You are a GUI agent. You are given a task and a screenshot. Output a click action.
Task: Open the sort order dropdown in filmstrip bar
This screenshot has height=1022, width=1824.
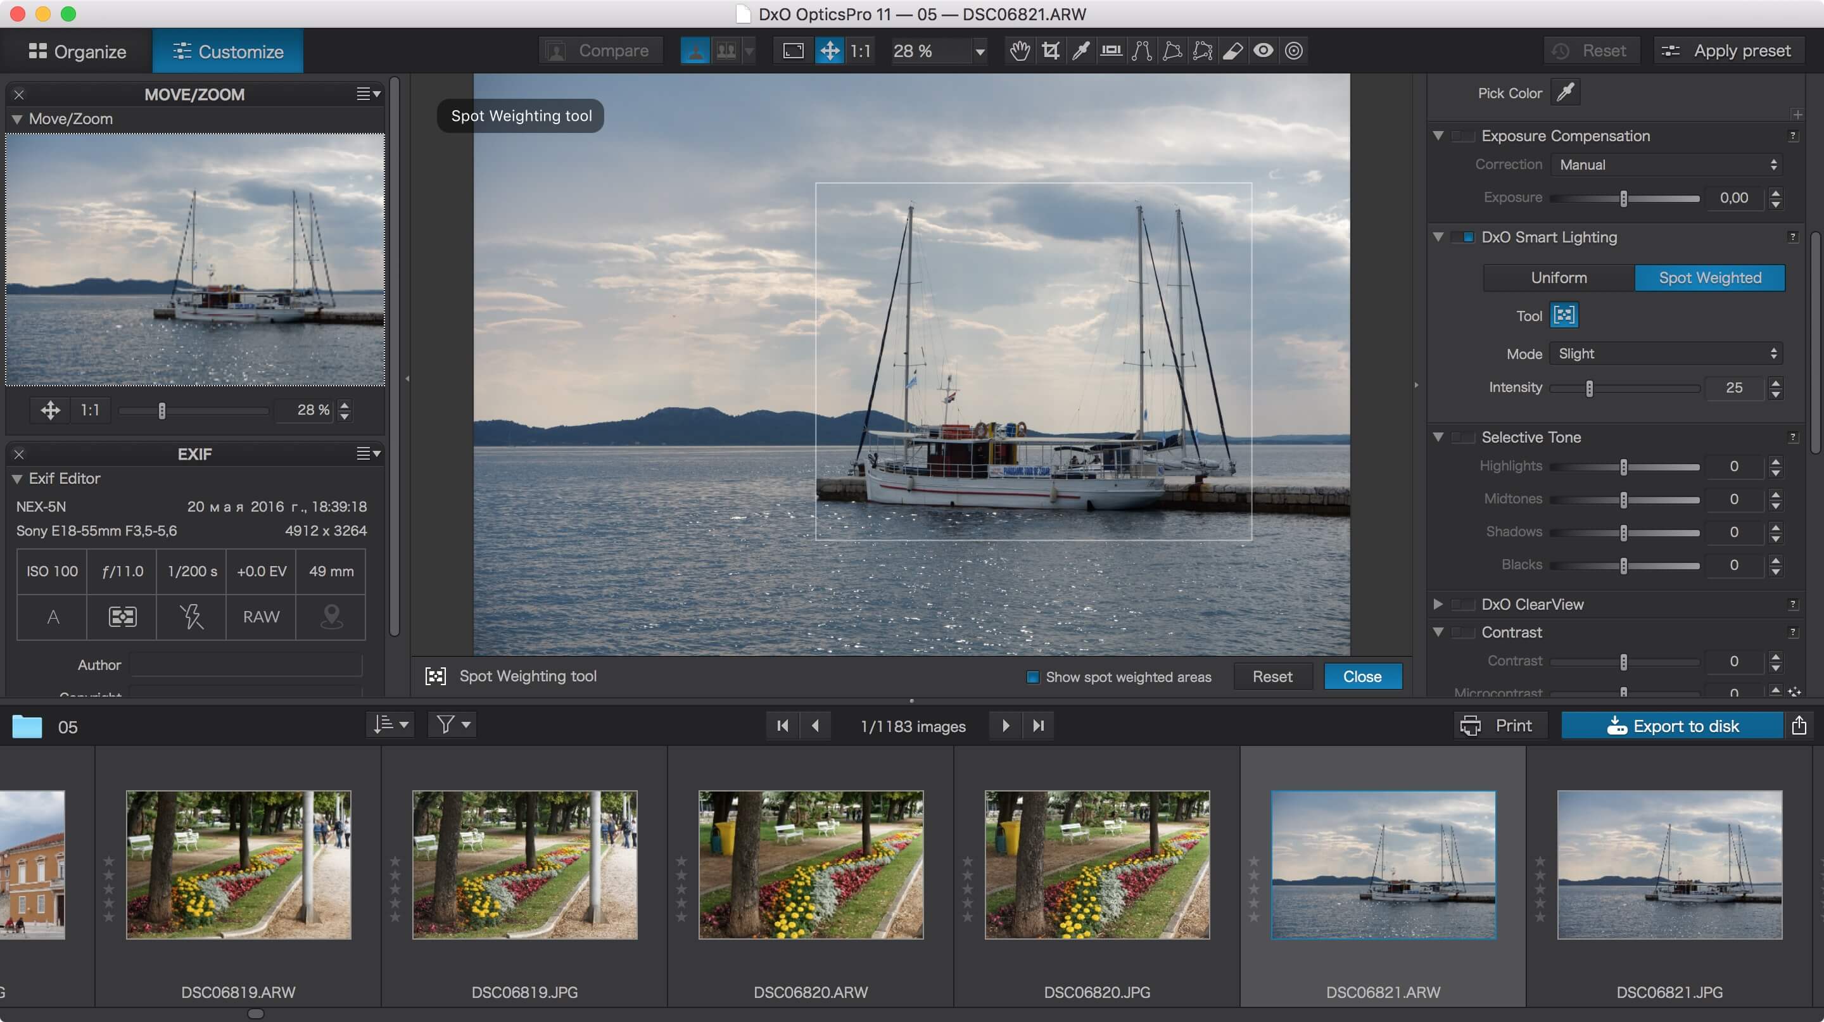tap(390, 725)
